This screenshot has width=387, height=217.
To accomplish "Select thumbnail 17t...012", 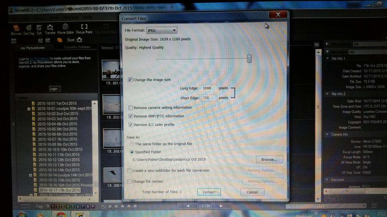I will (112, 105).
